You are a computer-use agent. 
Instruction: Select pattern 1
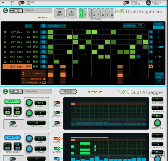click(81, 13)
